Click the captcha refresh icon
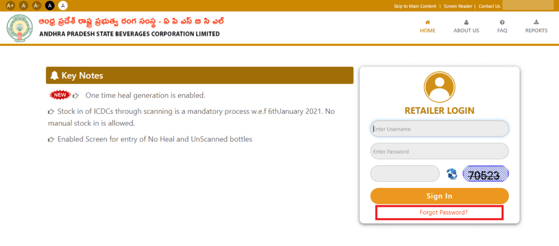This screenshot has width=559, height=246. 451,174
